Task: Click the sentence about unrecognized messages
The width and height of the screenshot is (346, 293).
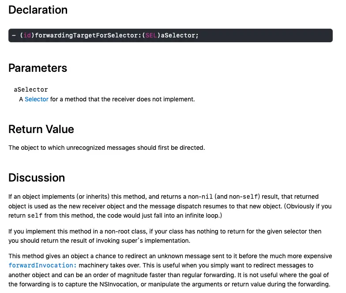Action: pos(107,148)
